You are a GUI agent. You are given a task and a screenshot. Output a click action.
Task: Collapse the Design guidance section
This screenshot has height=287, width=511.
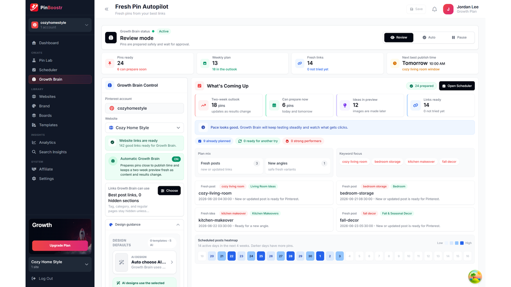(x=178, y=224)
